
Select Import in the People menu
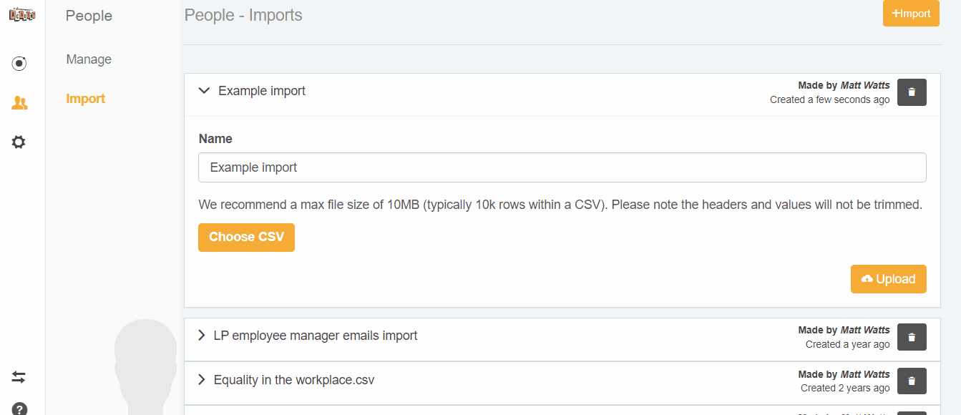[x=85, y=98]
